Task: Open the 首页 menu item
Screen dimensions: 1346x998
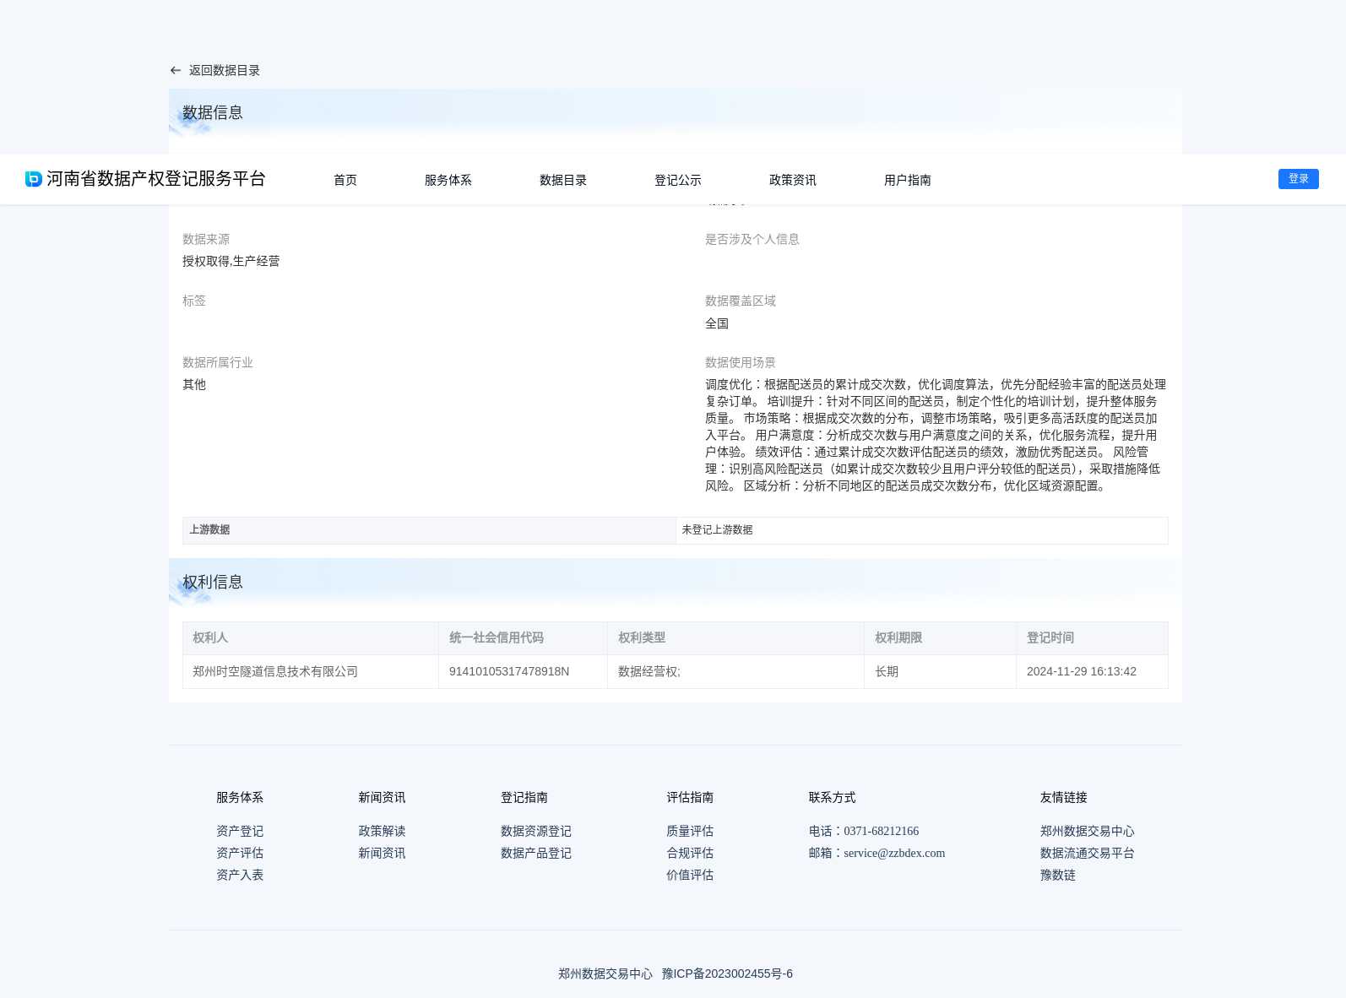Action: point(345,180)
